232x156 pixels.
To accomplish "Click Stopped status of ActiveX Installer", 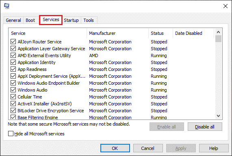I will point(159,104).
